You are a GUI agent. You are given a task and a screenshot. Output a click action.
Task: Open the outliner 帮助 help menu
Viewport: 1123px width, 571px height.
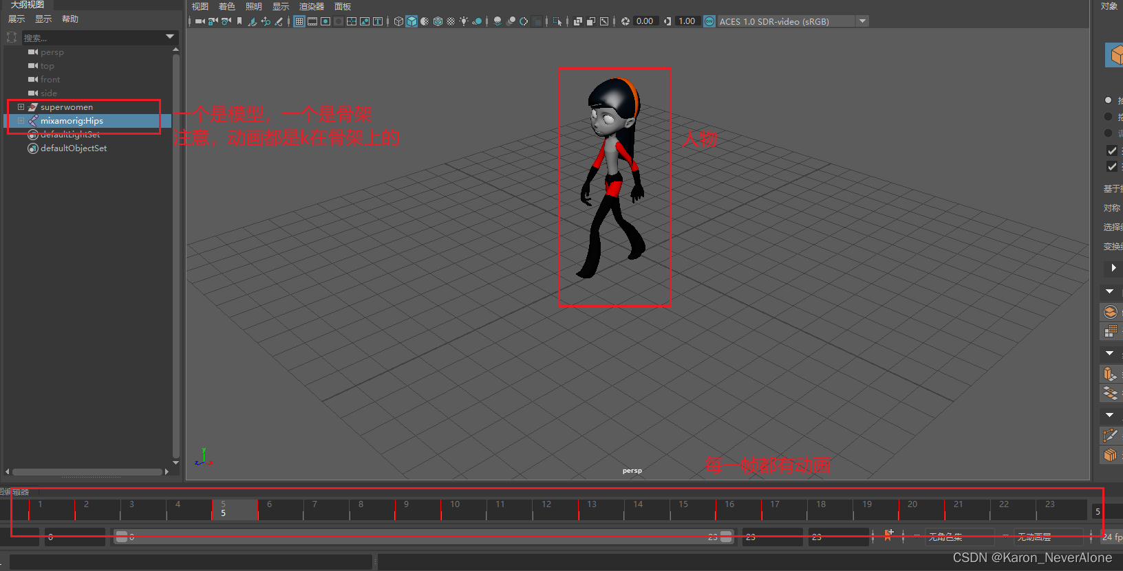click(70, 19)
